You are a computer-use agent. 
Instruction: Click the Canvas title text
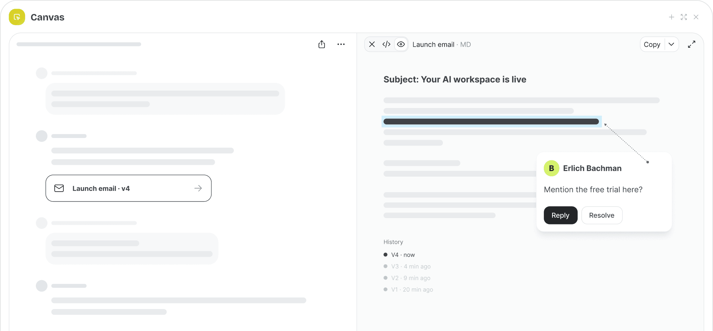click(47, 17)
